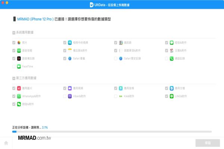The width and height of the screenshot is (224, 149).
Task: Click the purple app videos icon
Action: 70,88
